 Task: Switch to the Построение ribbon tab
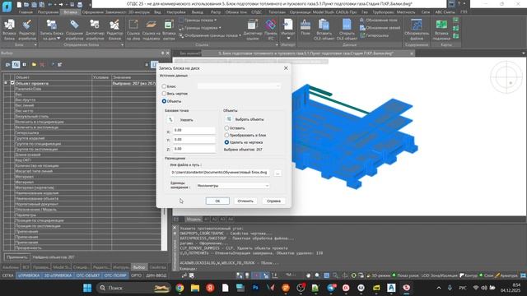tap(48, 12)
